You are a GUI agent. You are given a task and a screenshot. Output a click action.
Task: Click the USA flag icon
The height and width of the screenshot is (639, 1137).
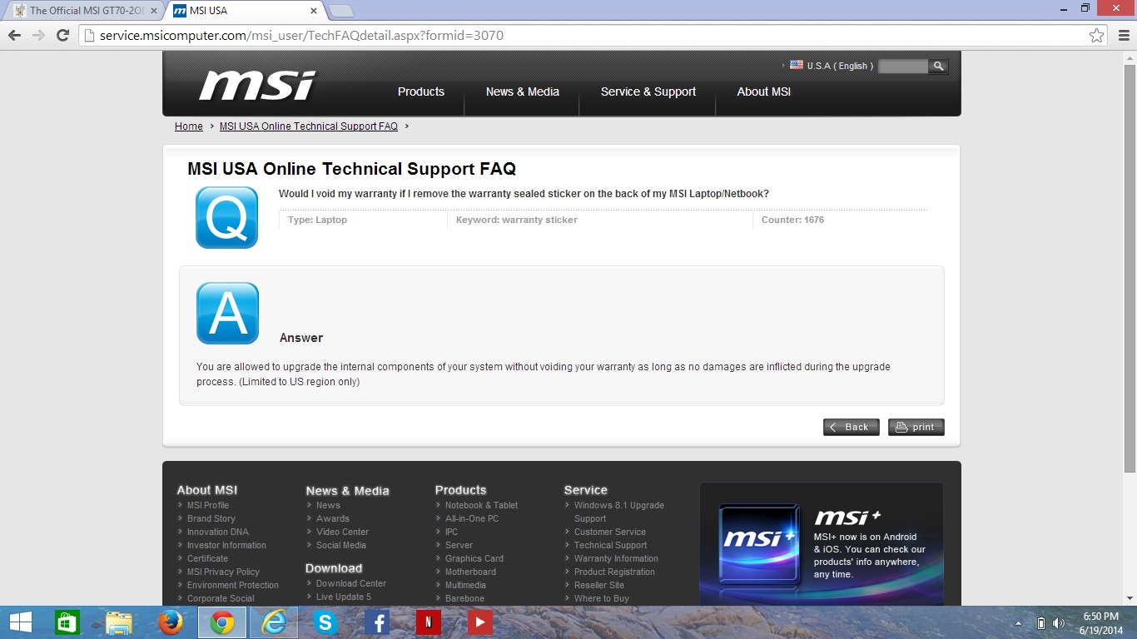[x=797, y=65]
